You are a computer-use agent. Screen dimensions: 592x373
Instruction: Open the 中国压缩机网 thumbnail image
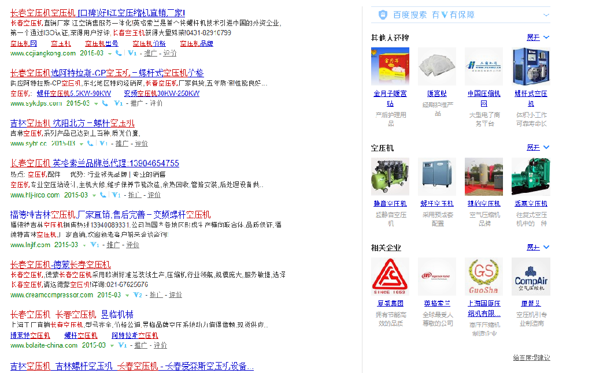click(x=484, y=66)
